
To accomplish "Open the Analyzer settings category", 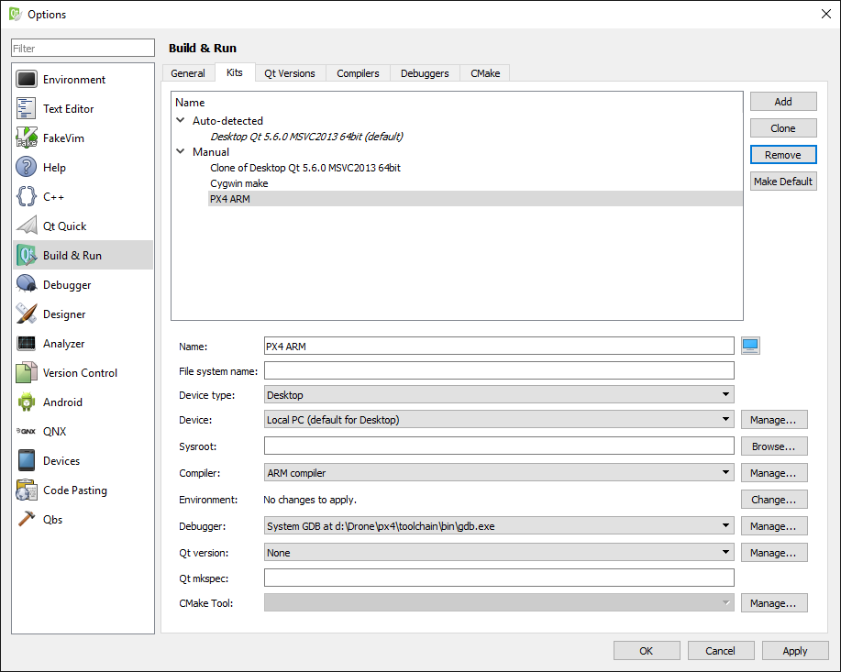I will pos(63,344).
